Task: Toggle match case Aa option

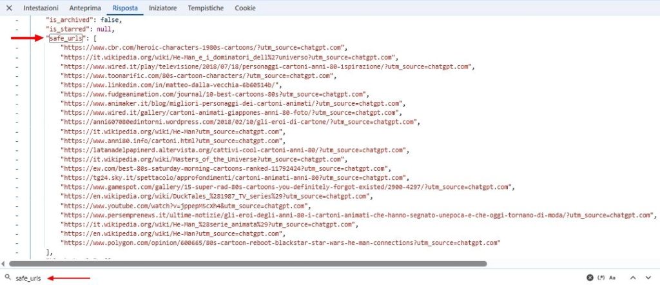Action: [612, 278]
